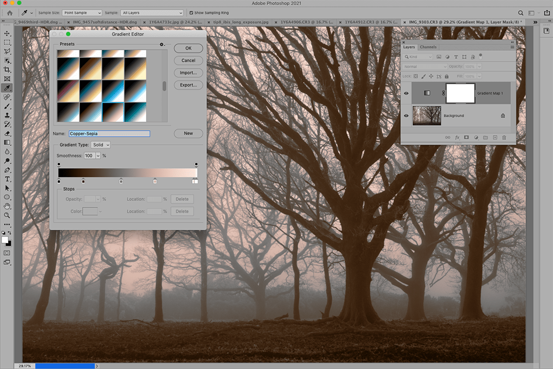Select the Frame tool
Image resolution: width=553 pixels, height=369 pixels.
(x=7, y=79)
